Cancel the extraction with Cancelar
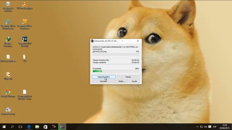This screenshot has height=130, width=232. 104,81
